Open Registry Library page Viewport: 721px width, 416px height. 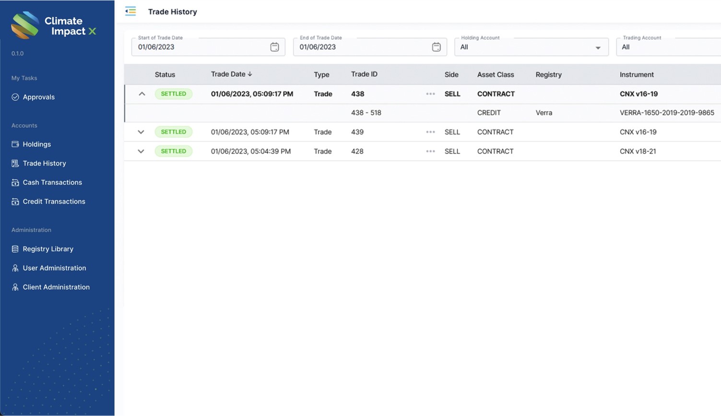click(x=48, y=249)
